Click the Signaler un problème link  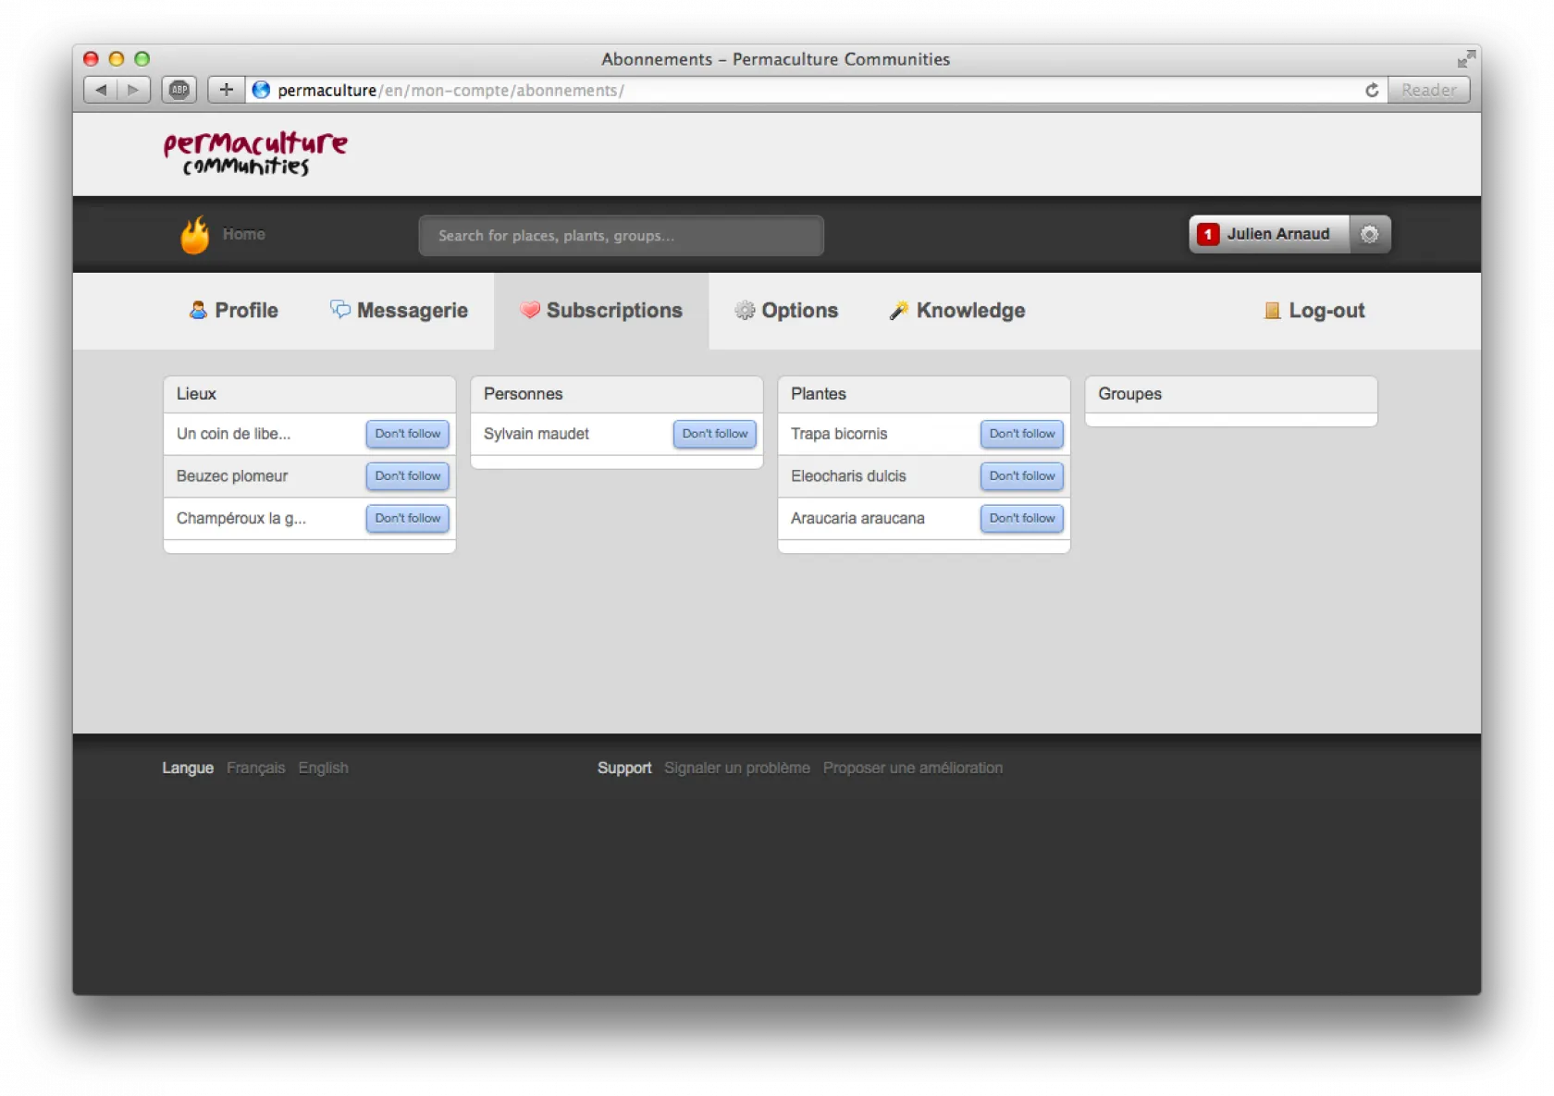736,768
